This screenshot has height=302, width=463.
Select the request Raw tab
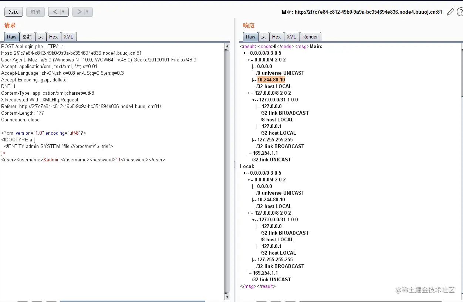12,37
